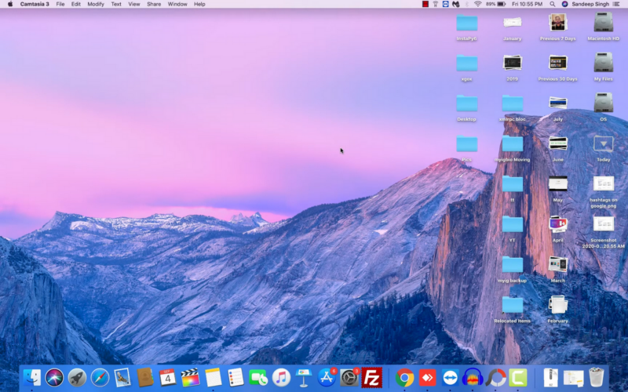Open FileZilla in the dock
628x392 pixels.
tap(372, 377)
